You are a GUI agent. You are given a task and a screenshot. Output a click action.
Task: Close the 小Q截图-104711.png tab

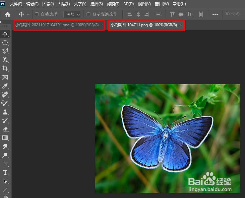tap(181, 25)
